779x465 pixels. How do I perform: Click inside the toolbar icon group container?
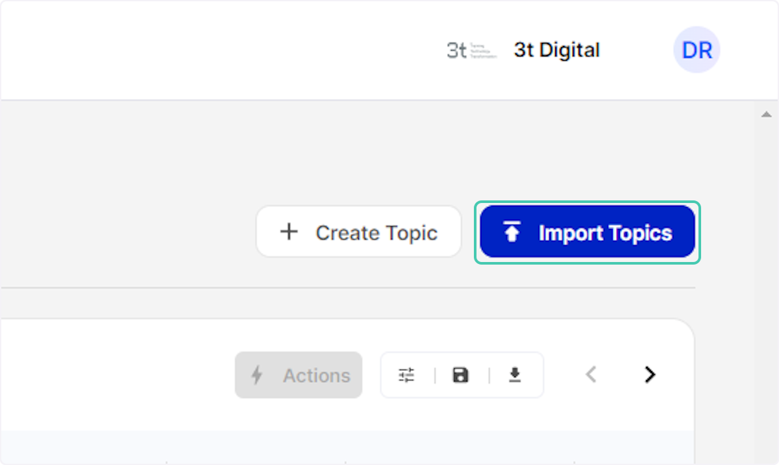click(x=462, y=375)
